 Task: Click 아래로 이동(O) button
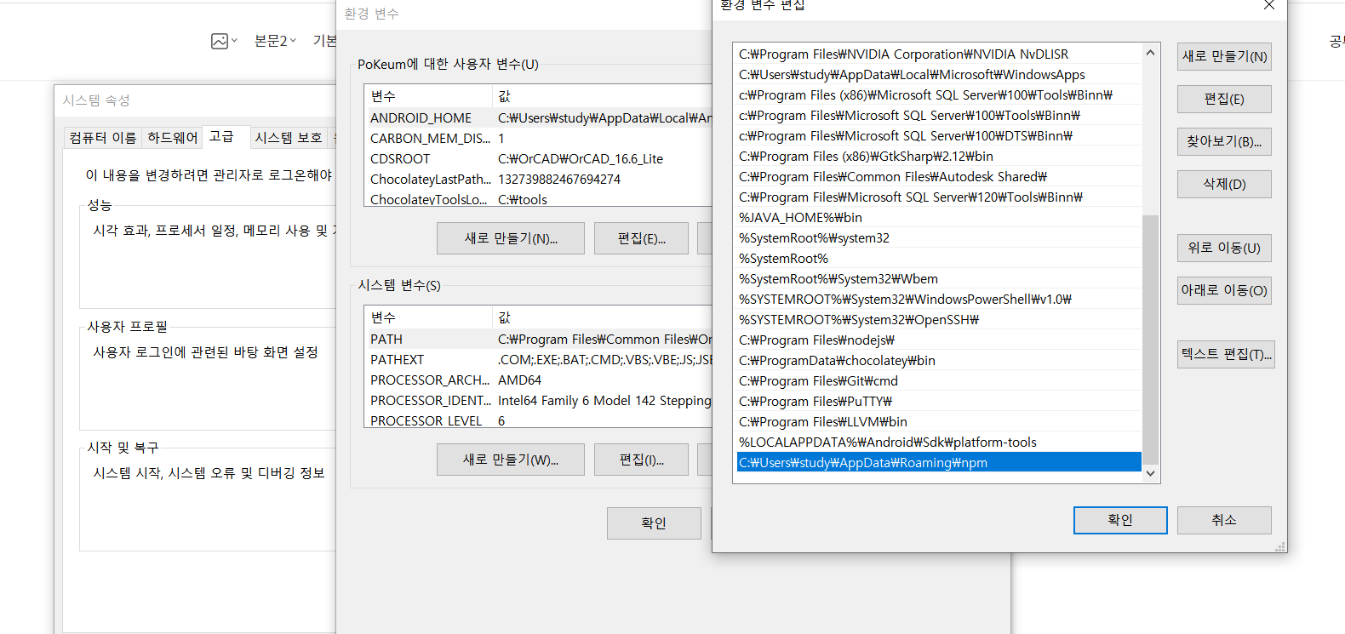tap(1224, 290)
